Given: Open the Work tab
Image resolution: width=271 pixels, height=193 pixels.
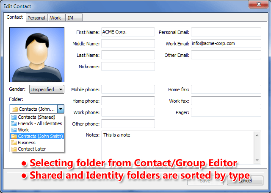Looking at the screenshot, I should click(x=56, y=18).
